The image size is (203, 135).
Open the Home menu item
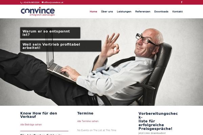coord(93,11)
